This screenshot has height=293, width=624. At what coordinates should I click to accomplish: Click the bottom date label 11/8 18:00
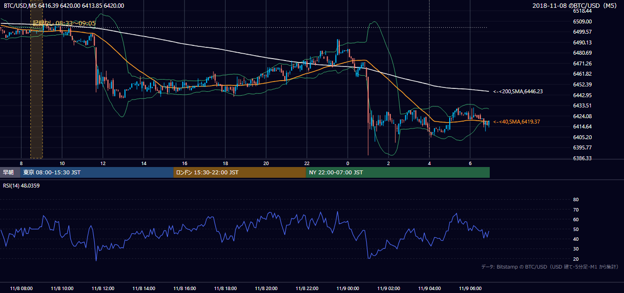[x=225, y=288]
